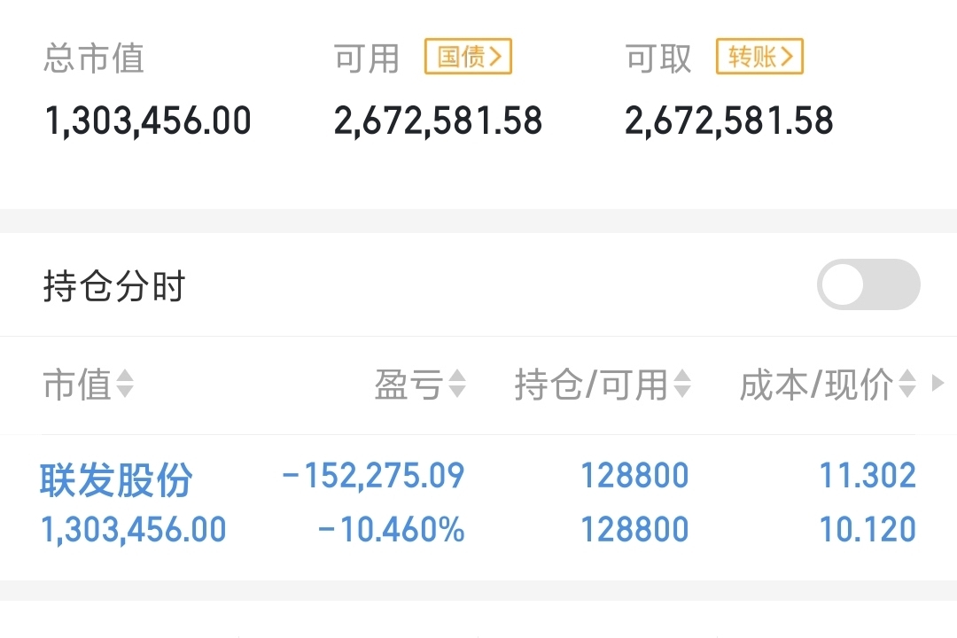957x638 pixels.
Task: Sort holdings by 市值 column
Action: tap(89, 384)
